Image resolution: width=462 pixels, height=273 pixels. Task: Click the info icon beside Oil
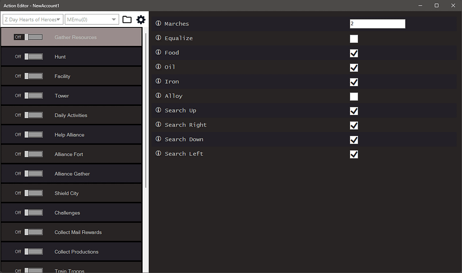click(x=157, y=67)
